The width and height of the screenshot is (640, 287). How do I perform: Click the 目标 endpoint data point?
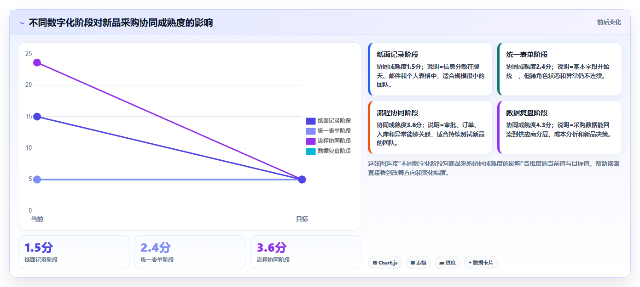click(x=302, y=179)
